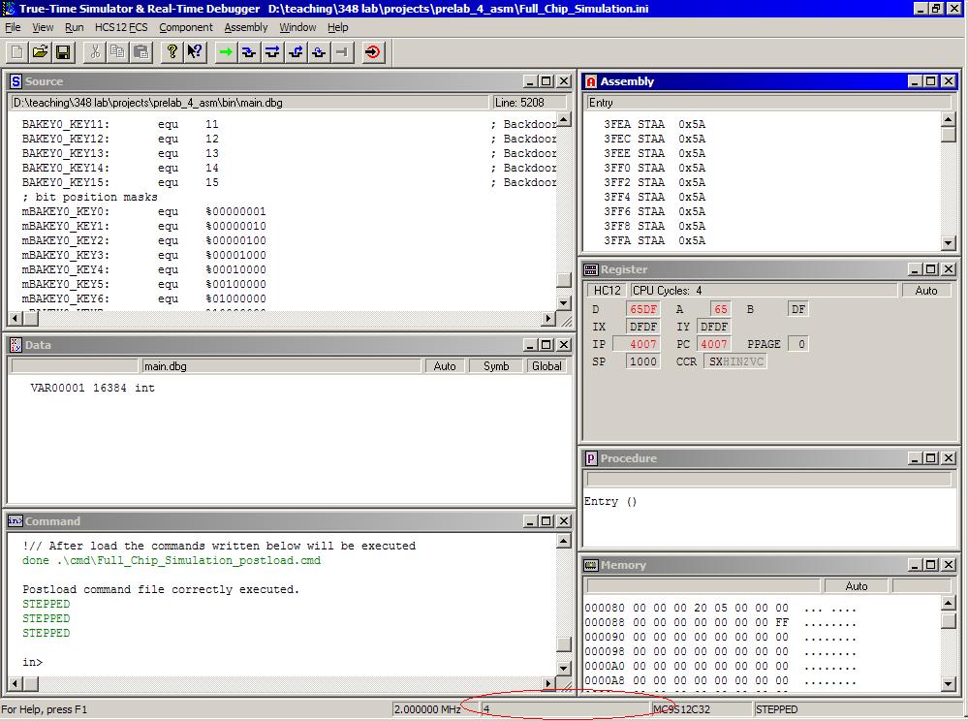The width and height of the screenshot is (968, 721).
Task: Click the Assembly window 'A' title icon
Action: 591,81
